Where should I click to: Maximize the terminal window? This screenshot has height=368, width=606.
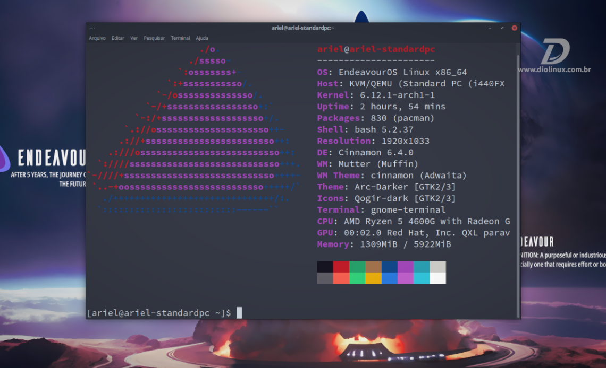[x=502, y=28]
